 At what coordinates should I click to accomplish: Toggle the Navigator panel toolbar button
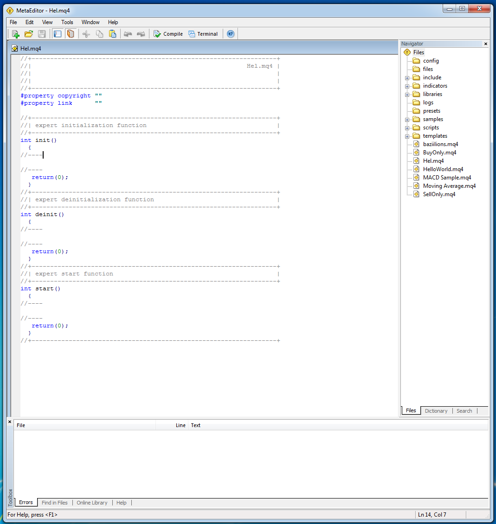click(58, 34)
